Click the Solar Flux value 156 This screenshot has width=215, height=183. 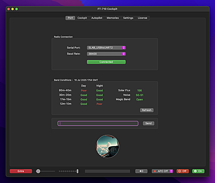(x=139, y=90)
